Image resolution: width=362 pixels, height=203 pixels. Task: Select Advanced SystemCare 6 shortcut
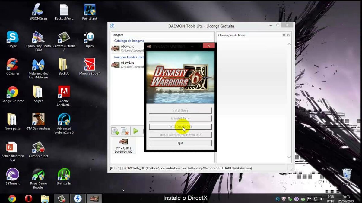(64, 124)
